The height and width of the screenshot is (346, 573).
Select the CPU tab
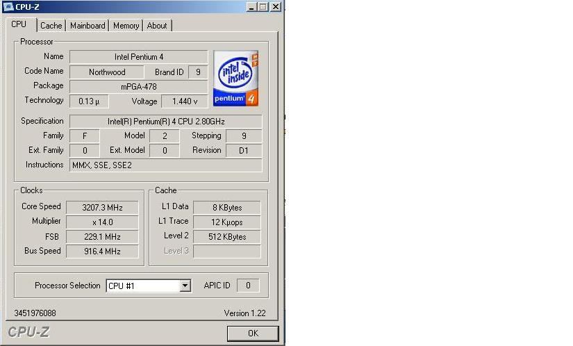pyautogui.click(x=19, y=24)
